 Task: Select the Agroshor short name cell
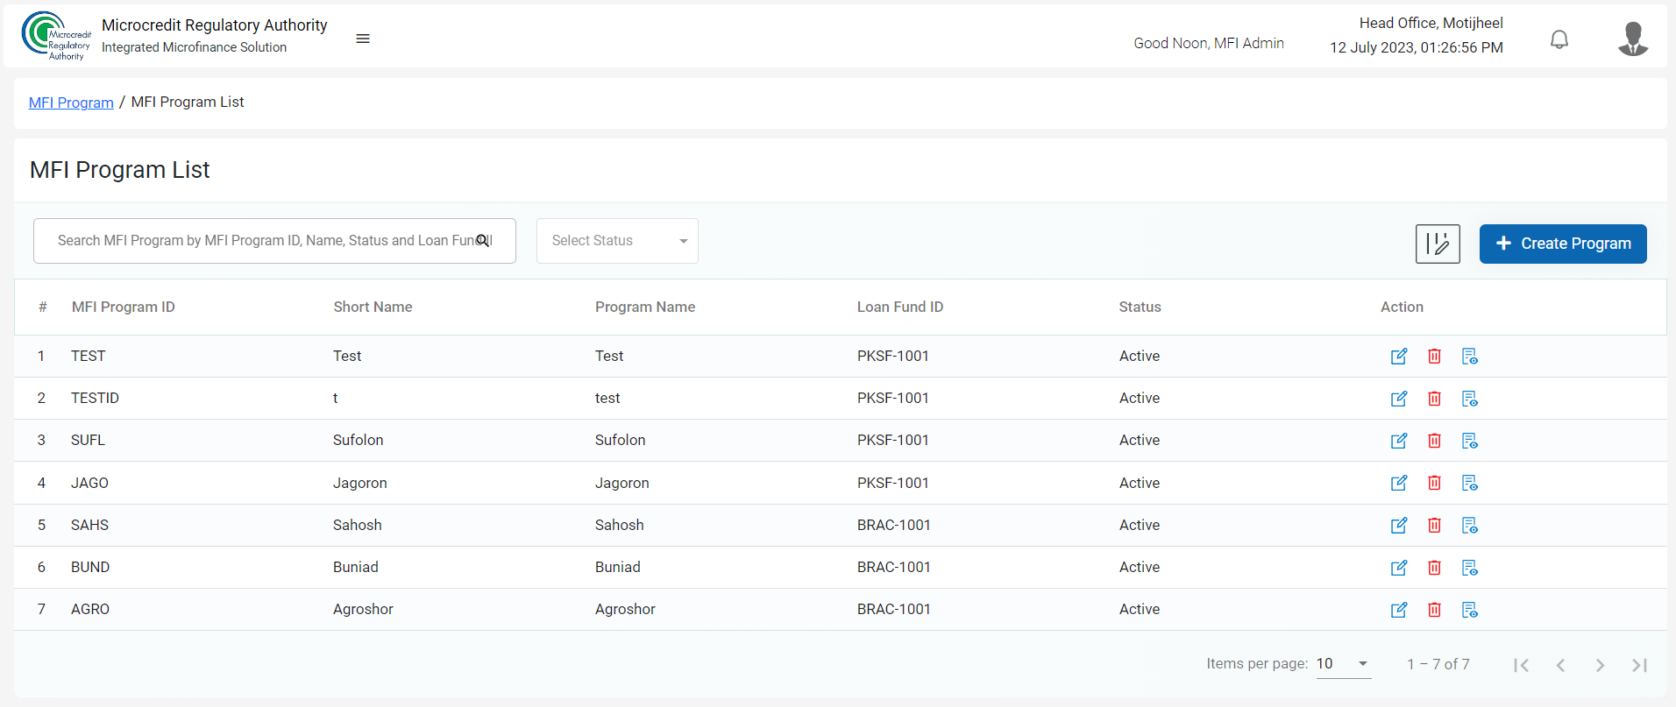coord(363,609)
